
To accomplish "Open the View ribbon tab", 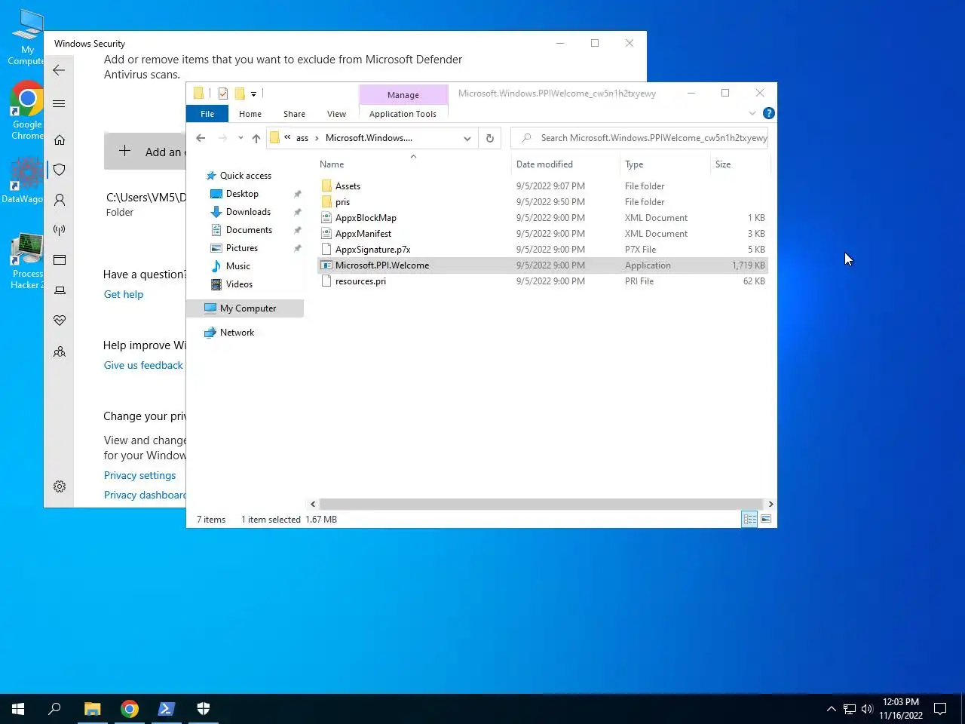I will (336, 114).
